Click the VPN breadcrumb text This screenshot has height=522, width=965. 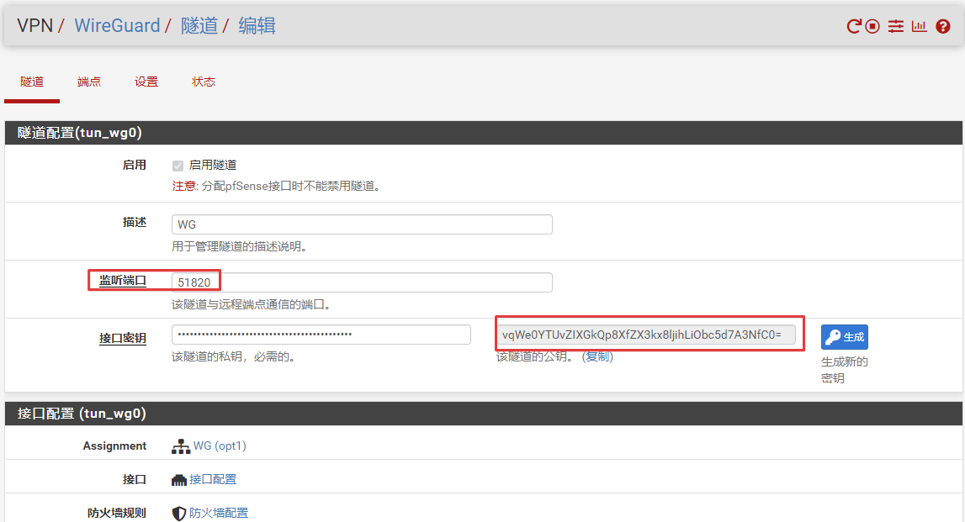35,26
